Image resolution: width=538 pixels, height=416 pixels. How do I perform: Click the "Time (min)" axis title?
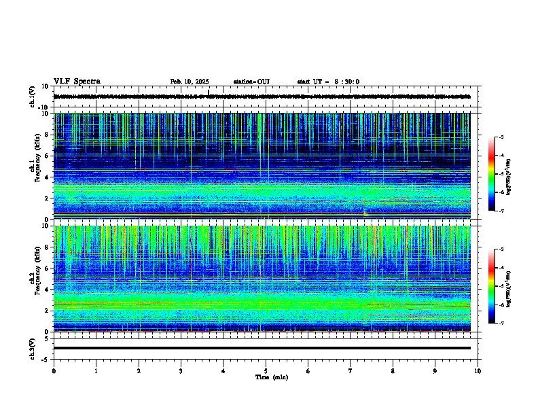(272, 377)
